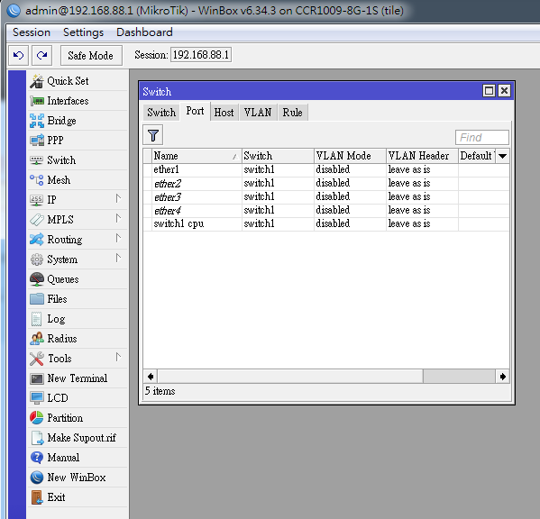The image size is (540, 519).
Task: Click the Manual help icon
Action: point(36,458)
